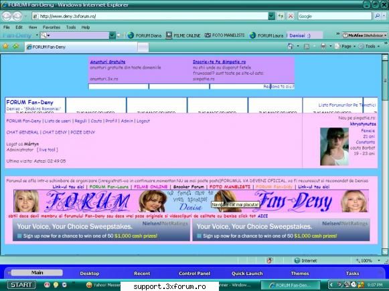Open the live tool administrator link

point(48,150)
